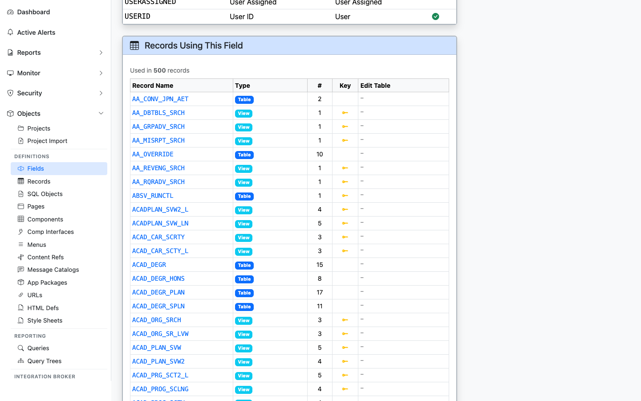Click the 'Used in 500 records' text
This screenshot has width=641, height=401.
point(160,70)
